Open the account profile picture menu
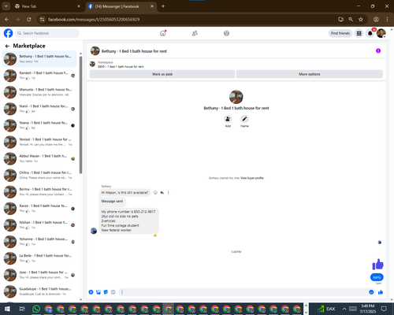Image resolution: width=394 pixels, height=315 pixels. tap(381, 33)
